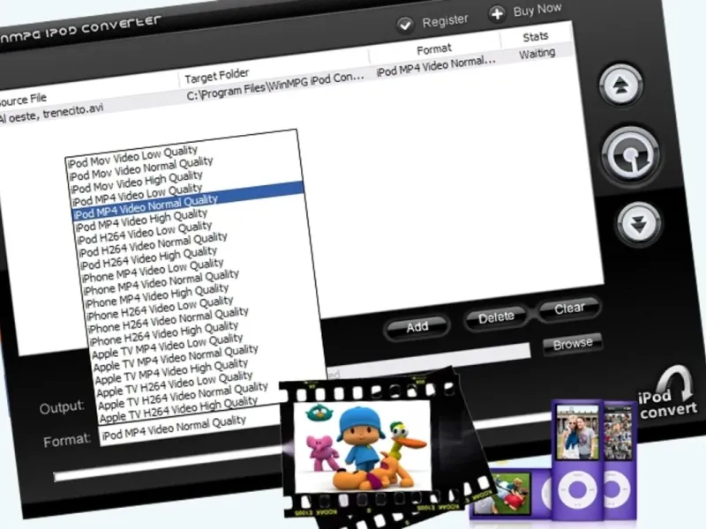Select iPhone H264 Video Low Quality
706x529 pixels.
(161, 308)
